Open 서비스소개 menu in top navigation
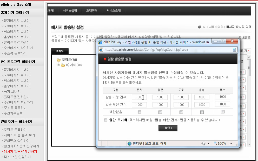258x161 pixels. (x=114, y=11)
